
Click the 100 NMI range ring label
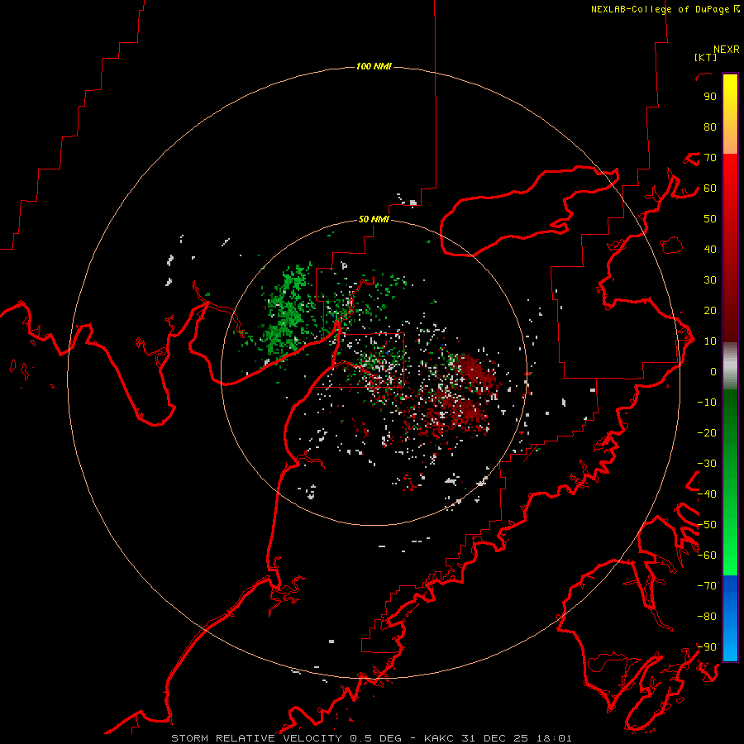[x=374, y=66]
